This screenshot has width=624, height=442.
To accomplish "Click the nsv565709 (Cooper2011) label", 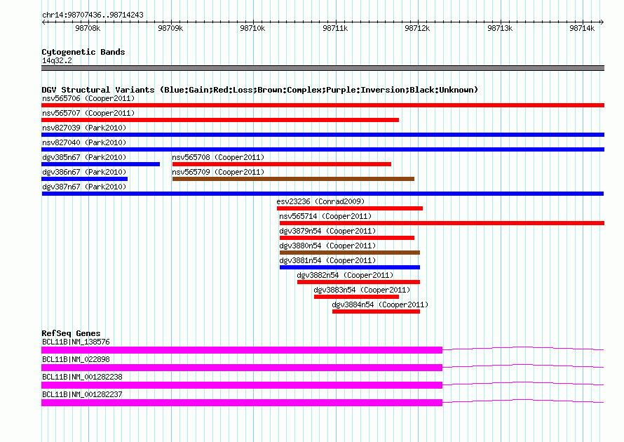I will pyautogui.click(x=218, y=172).
